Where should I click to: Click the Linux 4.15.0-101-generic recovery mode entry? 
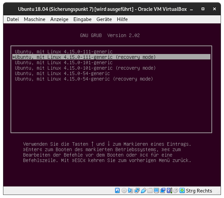click(85, 68)
